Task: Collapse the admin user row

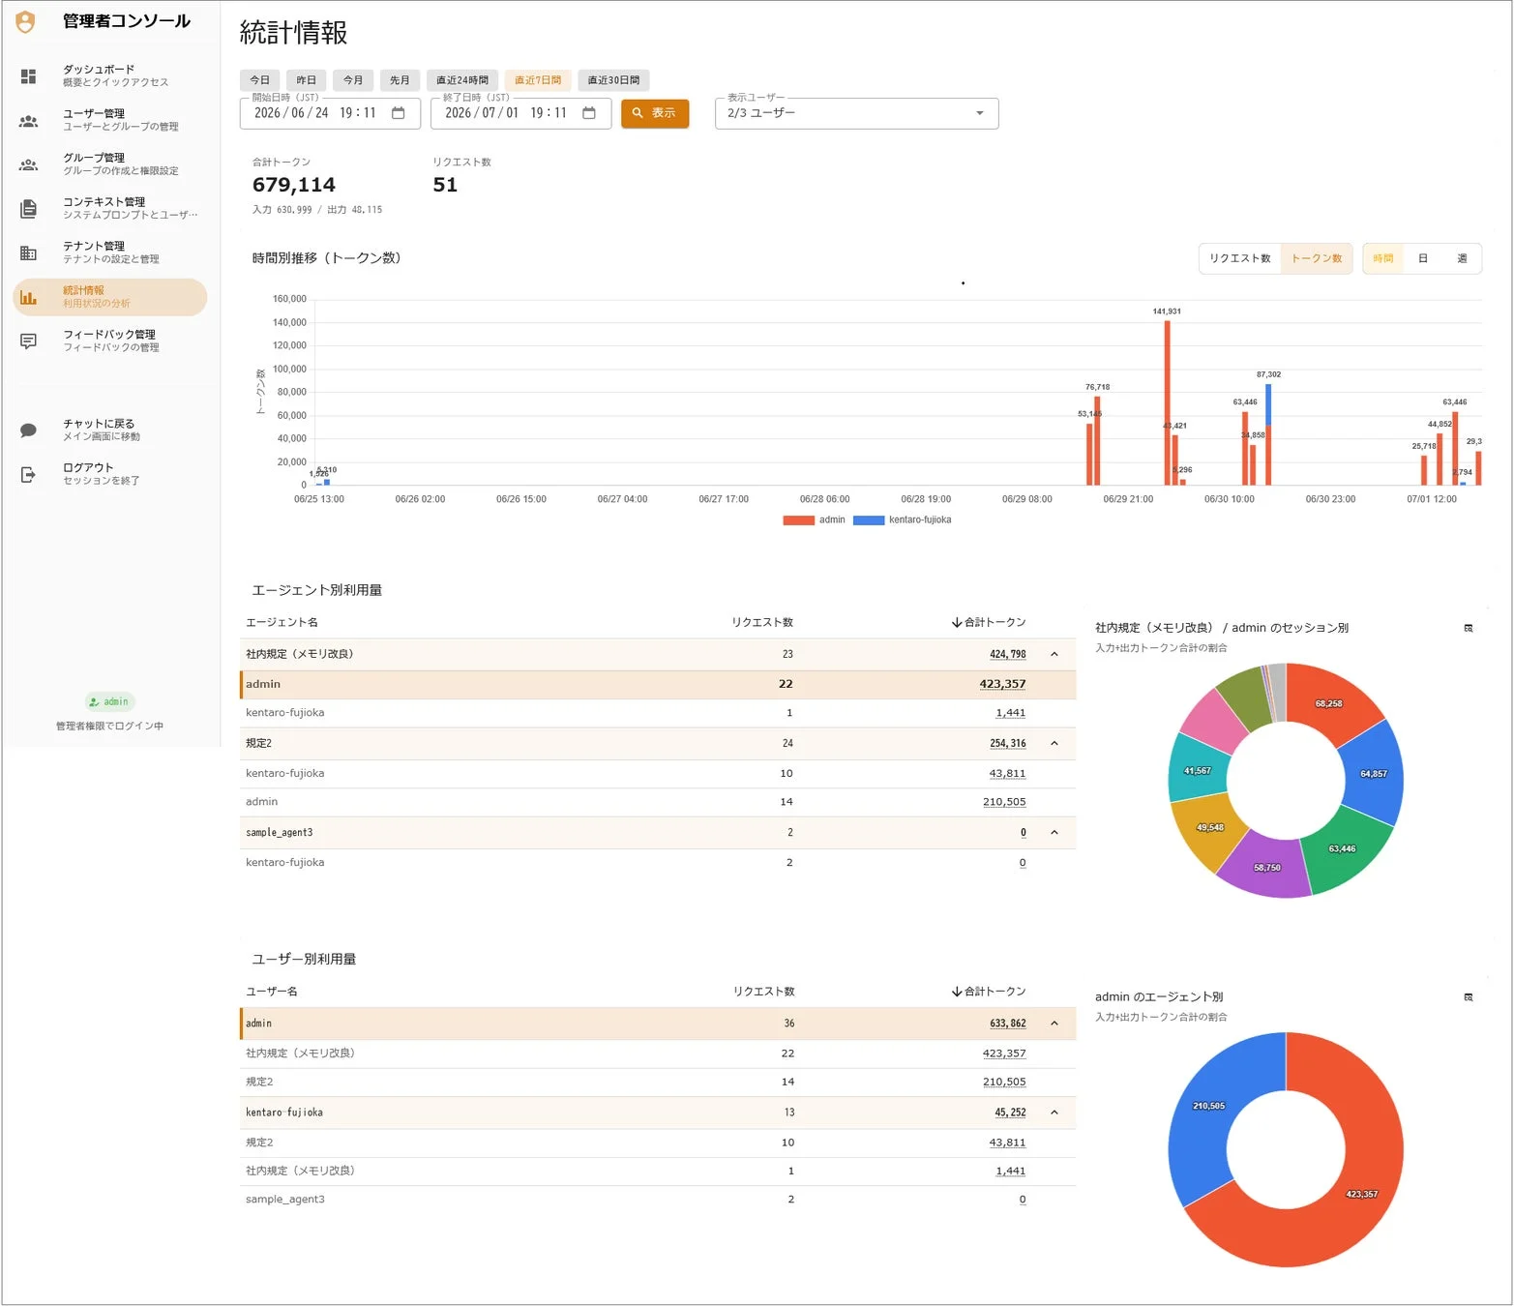Action: (x=1054, y=1024)
